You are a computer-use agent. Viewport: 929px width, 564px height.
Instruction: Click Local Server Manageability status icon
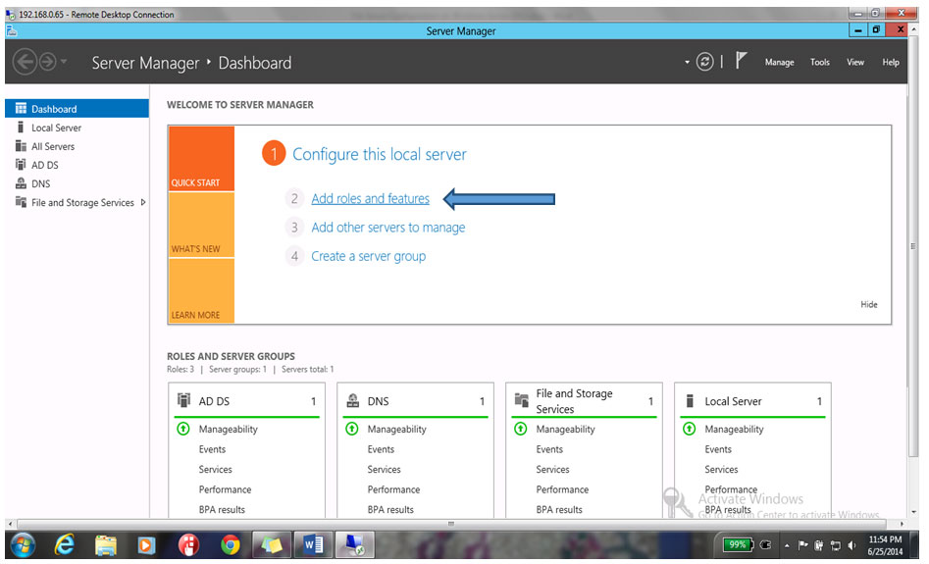689,429
